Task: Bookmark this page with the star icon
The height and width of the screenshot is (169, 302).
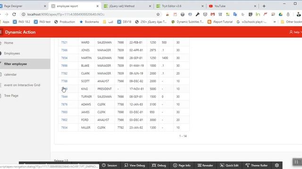Action: coord(158,15)
